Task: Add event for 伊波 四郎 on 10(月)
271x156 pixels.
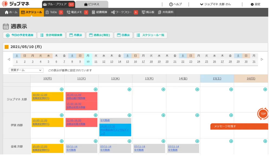Action: [x=62, y=115]
